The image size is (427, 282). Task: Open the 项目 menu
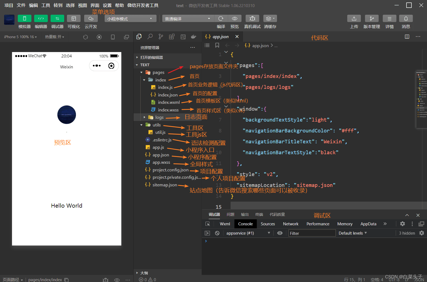tap(9, 5)
